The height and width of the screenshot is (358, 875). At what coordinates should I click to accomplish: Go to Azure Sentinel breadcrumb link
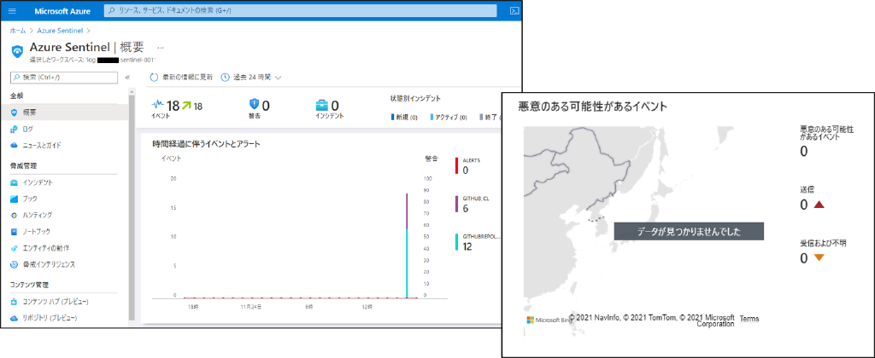point(59,30)
